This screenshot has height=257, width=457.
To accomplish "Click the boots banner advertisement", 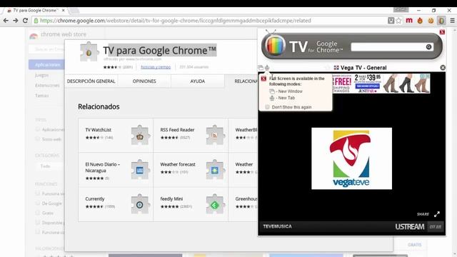I will (381, 84).
